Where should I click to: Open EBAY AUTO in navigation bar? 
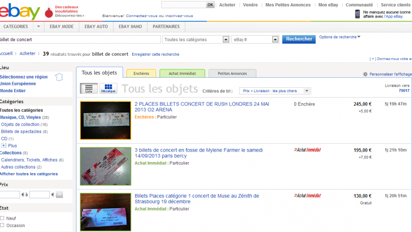96,26
